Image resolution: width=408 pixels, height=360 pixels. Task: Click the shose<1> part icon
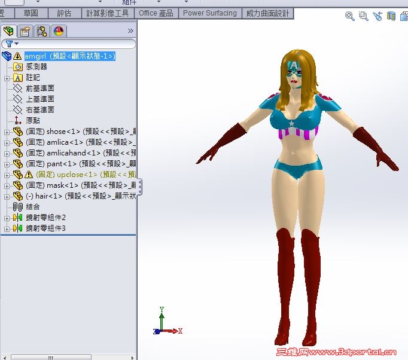click(18, 132)
